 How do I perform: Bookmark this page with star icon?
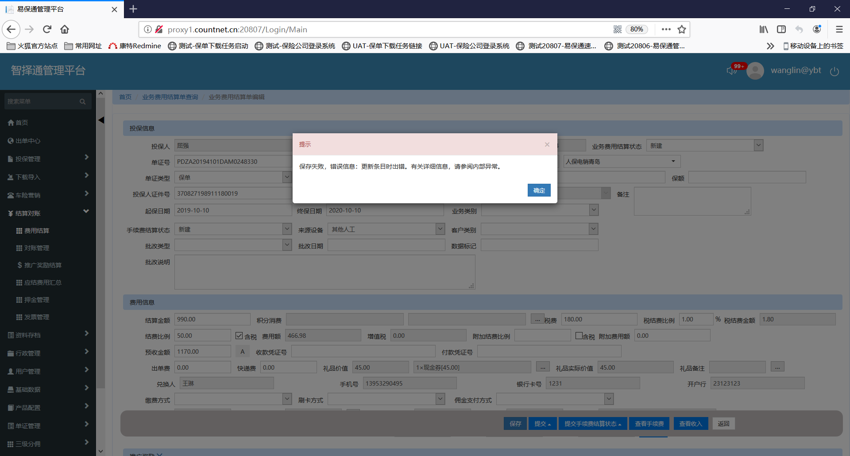(682, 29)
